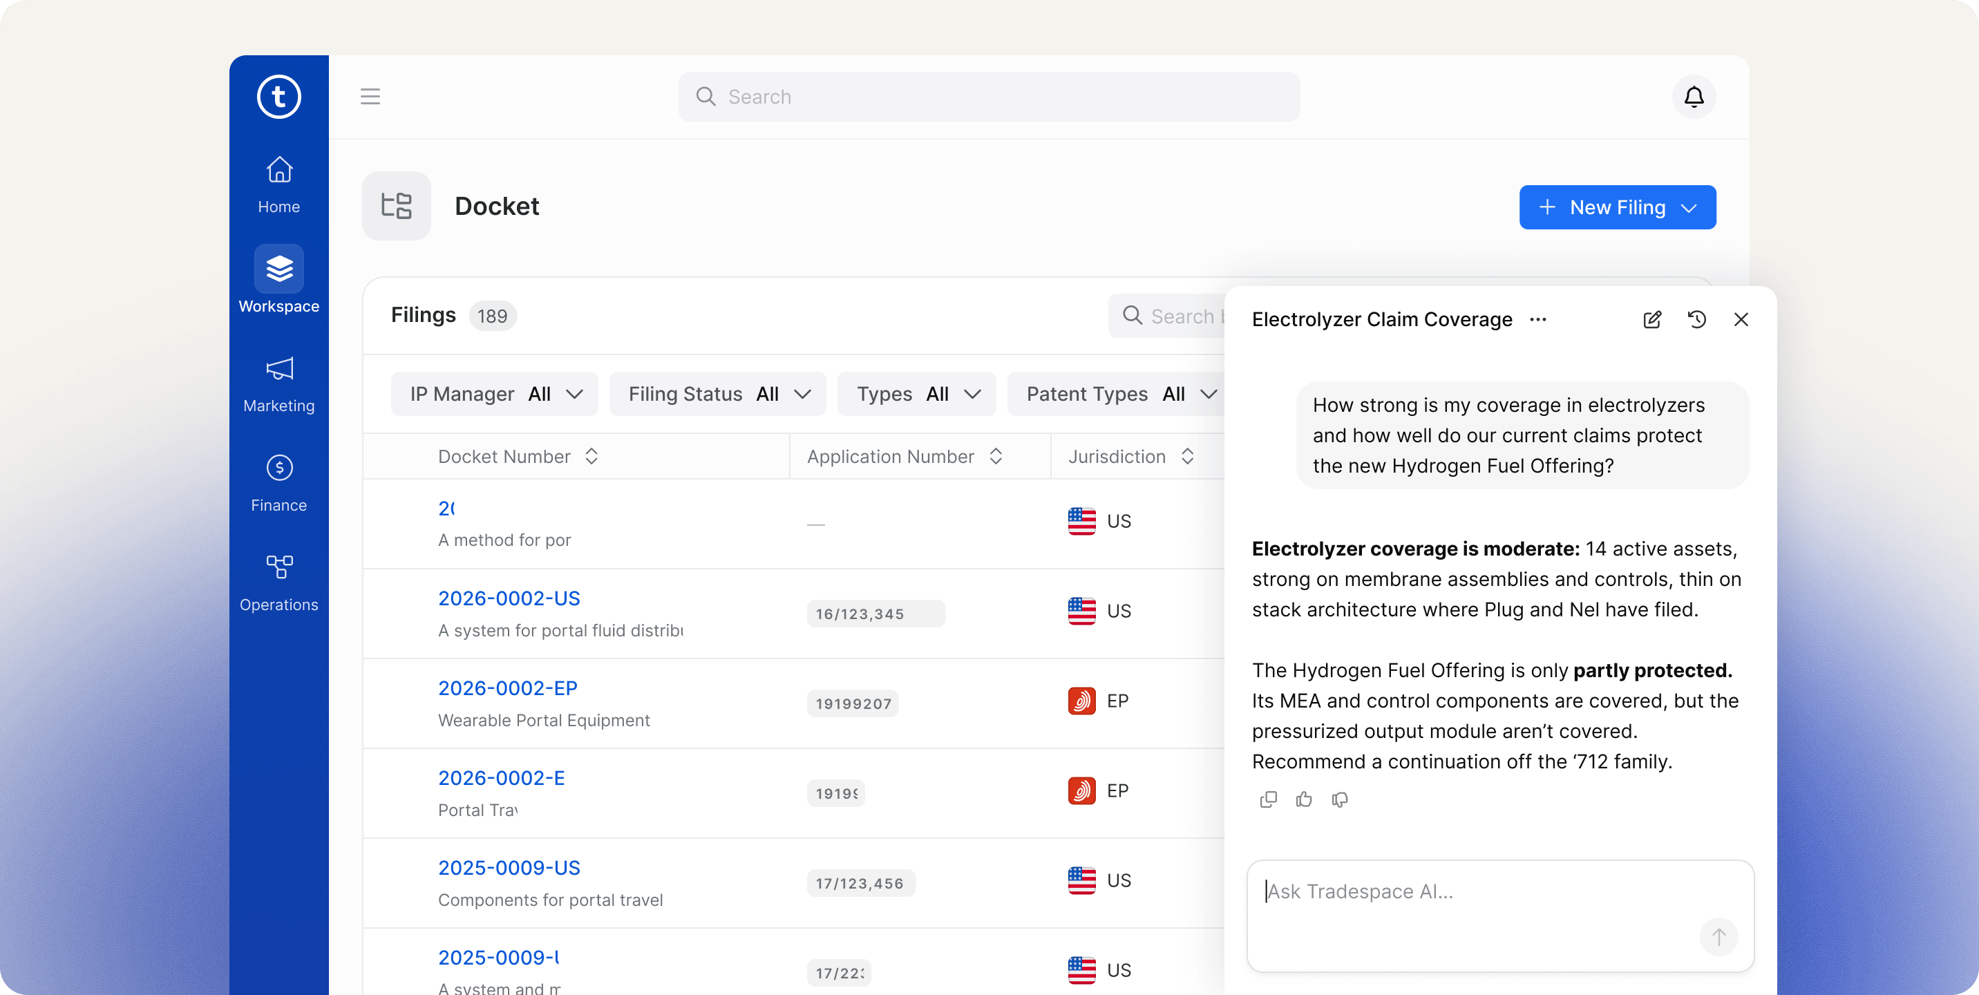
Task: Open chat history clock icon
Action: [1697, 320]
